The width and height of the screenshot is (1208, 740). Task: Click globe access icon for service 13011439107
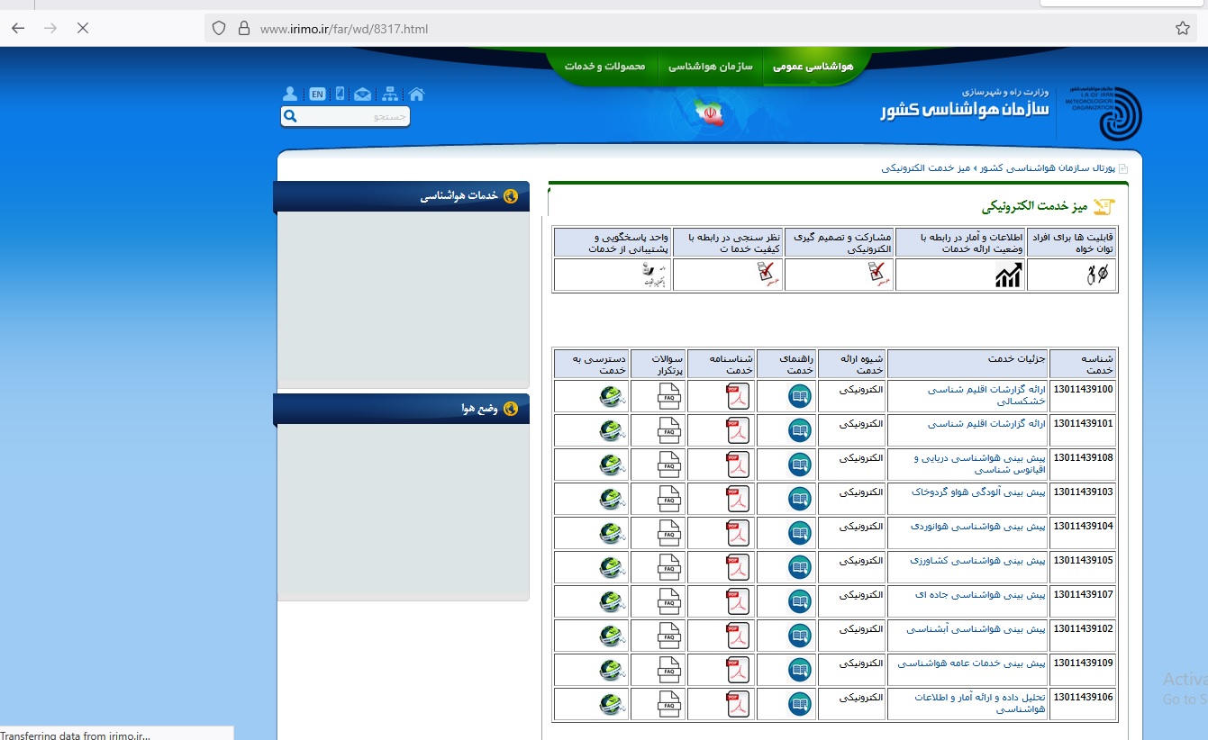612,601
